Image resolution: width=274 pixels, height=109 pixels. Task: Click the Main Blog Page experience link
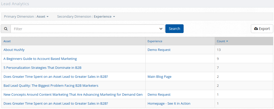tap(159, 77)
